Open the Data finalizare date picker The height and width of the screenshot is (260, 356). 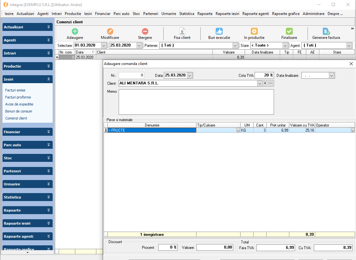click(331, 76)
